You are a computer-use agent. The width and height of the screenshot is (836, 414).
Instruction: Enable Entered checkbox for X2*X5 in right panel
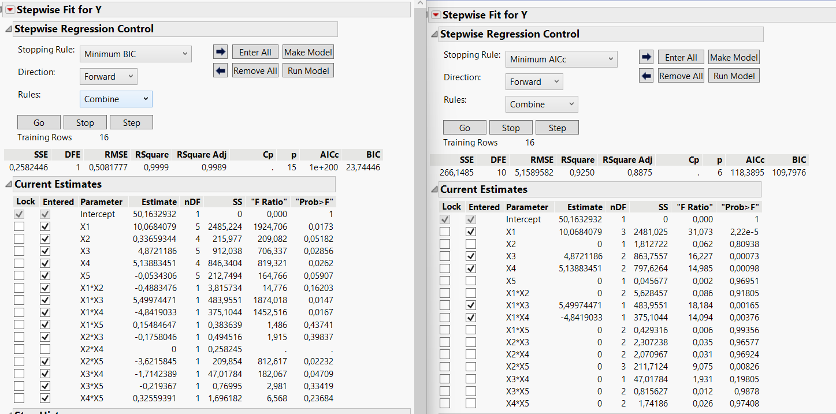471,366
